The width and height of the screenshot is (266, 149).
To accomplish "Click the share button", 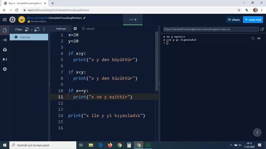I will [x=234, y=20].
